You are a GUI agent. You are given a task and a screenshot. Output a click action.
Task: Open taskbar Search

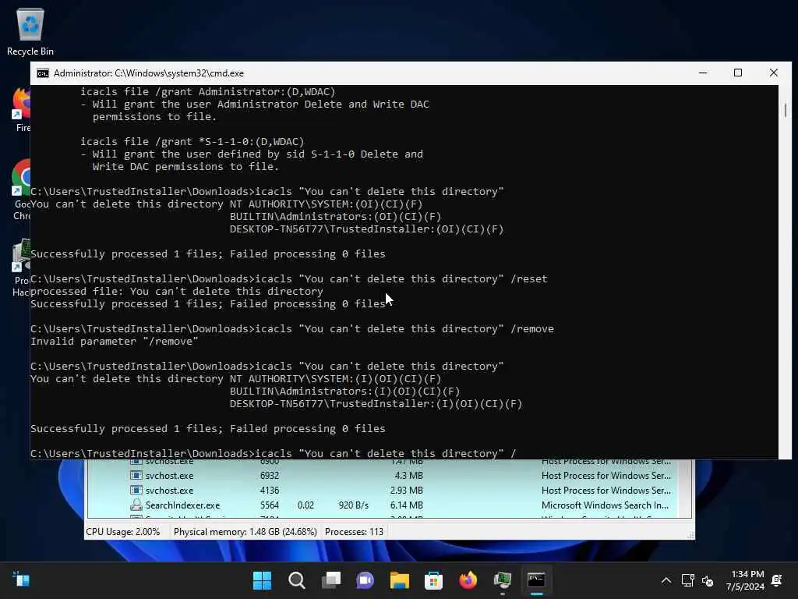click(296, 580)
